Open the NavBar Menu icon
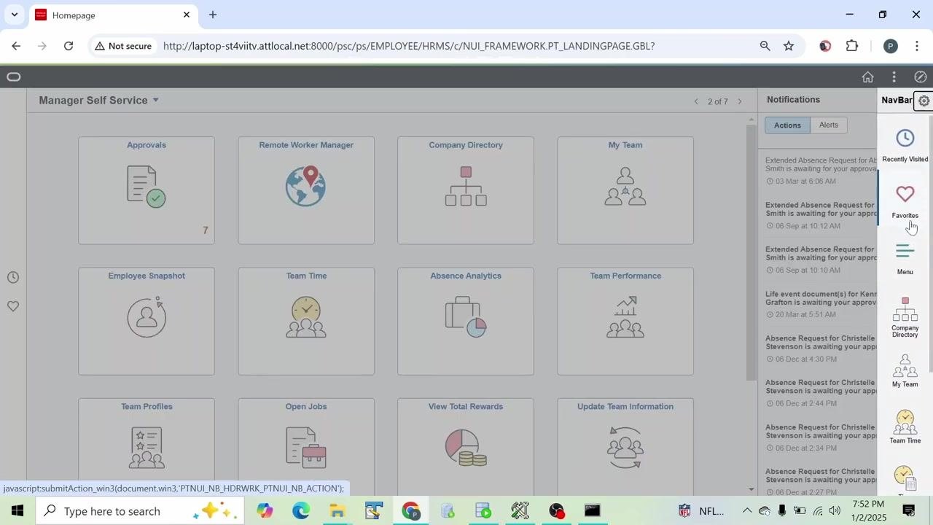 pyautogui.click(x=905, y=258)
